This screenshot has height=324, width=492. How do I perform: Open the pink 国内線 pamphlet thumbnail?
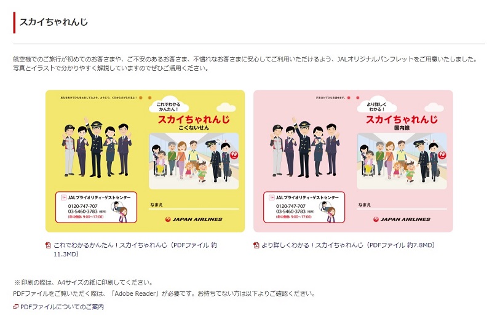coord(353,161)
